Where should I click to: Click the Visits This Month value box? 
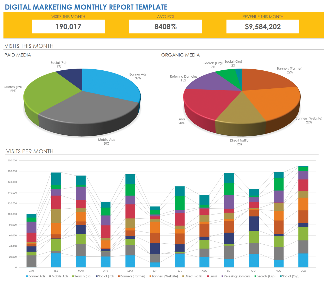[68, 27]
